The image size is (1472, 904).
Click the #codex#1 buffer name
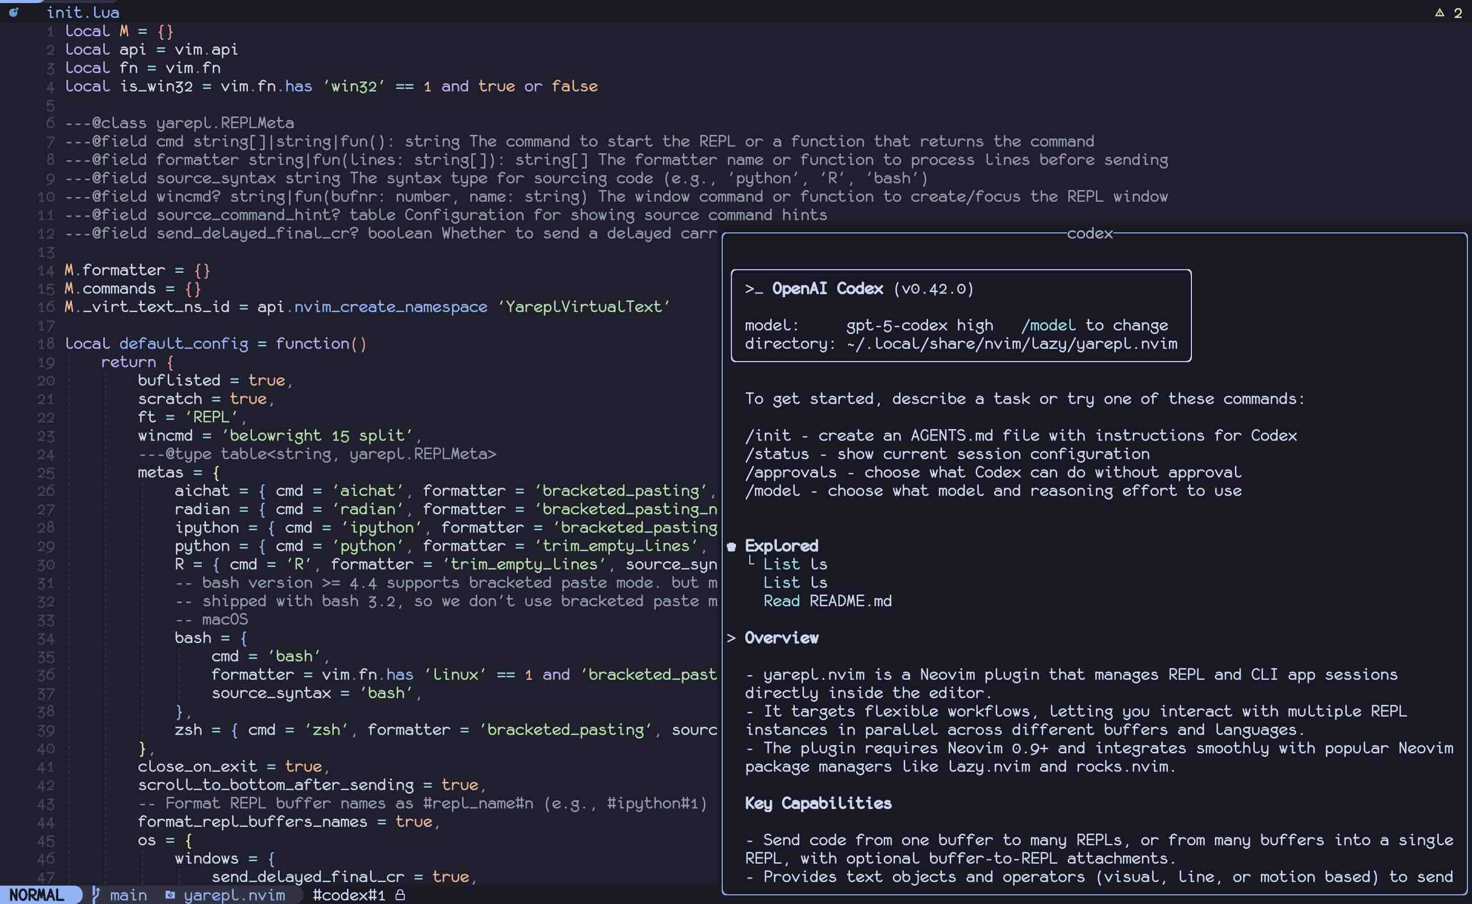tap(349, 894)
